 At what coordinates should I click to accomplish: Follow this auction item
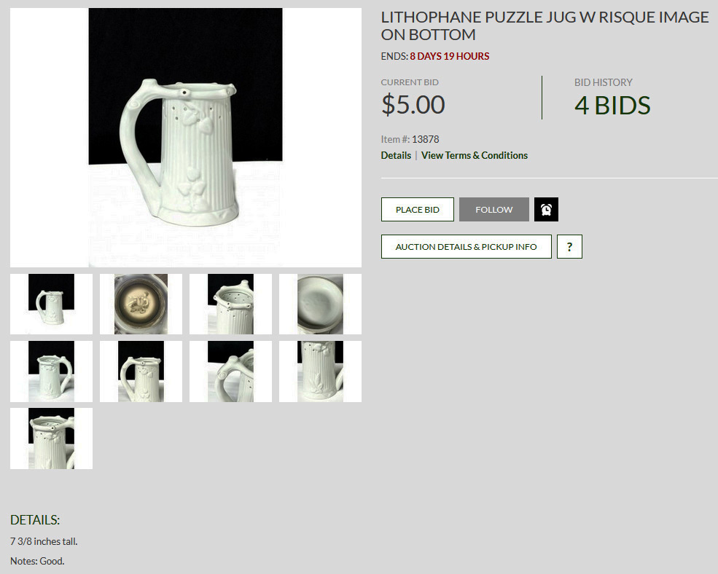(493, 209)
